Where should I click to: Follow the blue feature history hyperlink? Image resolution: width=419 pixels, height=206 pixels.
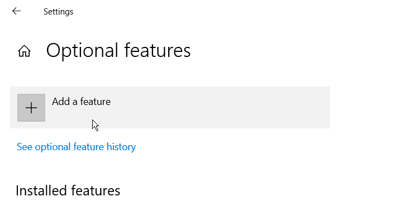(76, 147)
